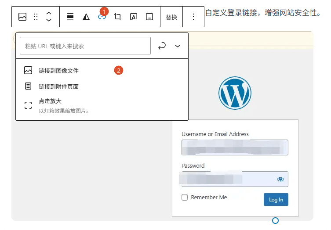Open the block alignment tool
The width and height of the screenshot is (331, 230).
(70, 17)
